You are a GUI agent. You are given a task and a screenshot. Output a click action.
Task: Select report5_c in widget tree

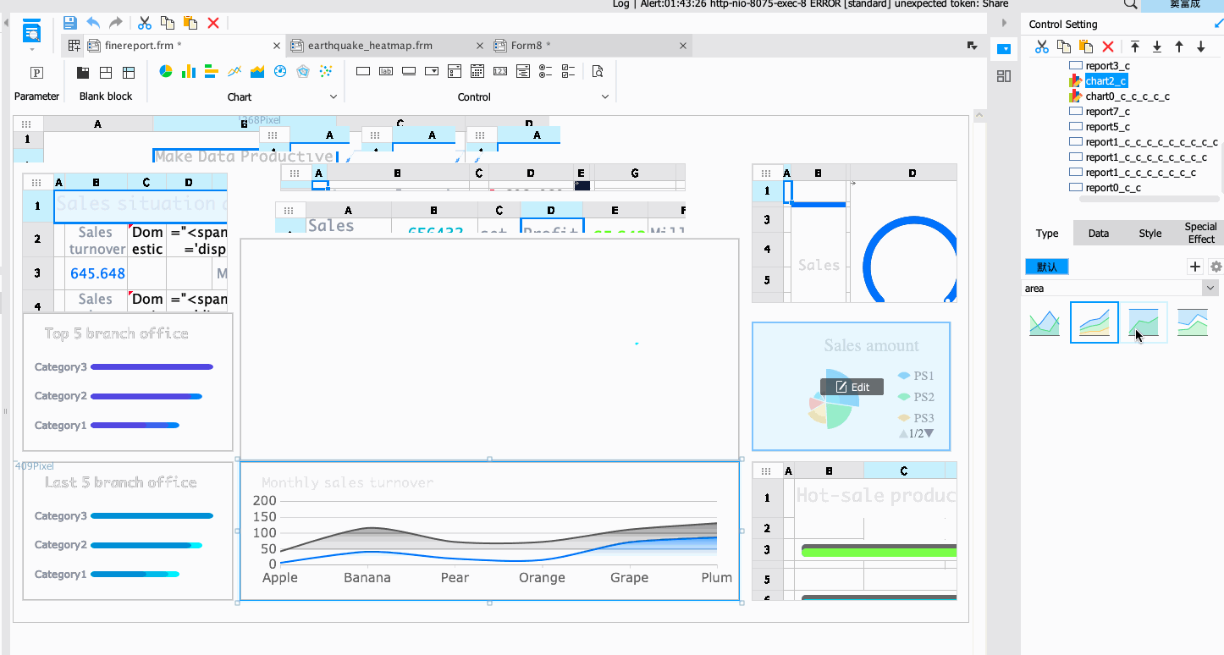(x=1108, y=127)
